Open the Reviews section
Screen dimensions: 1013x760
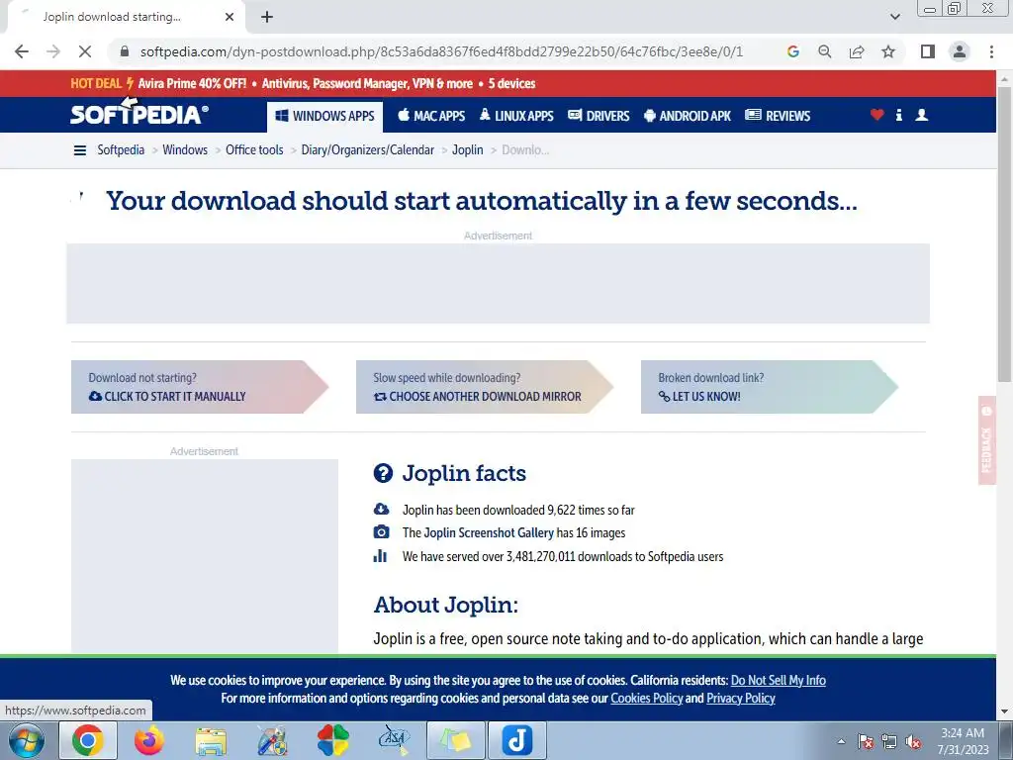[x=778, y=117]
